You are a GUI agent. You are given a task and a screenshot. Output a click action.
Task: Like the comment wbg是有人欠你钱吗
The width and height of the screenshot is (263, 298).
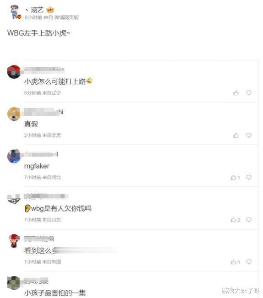tap(235, 220)
